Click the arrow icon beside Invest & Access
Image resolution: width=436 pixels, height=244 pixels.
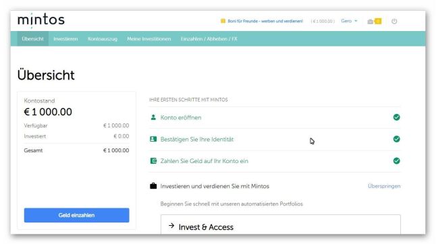[171, 226]
